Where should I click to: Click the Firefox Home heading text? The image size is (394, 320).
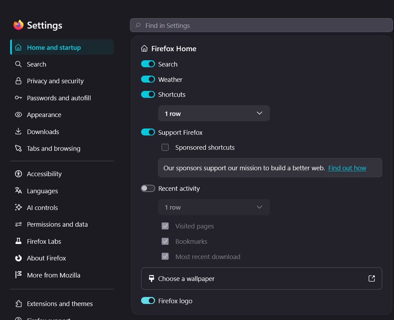(174, 48)
